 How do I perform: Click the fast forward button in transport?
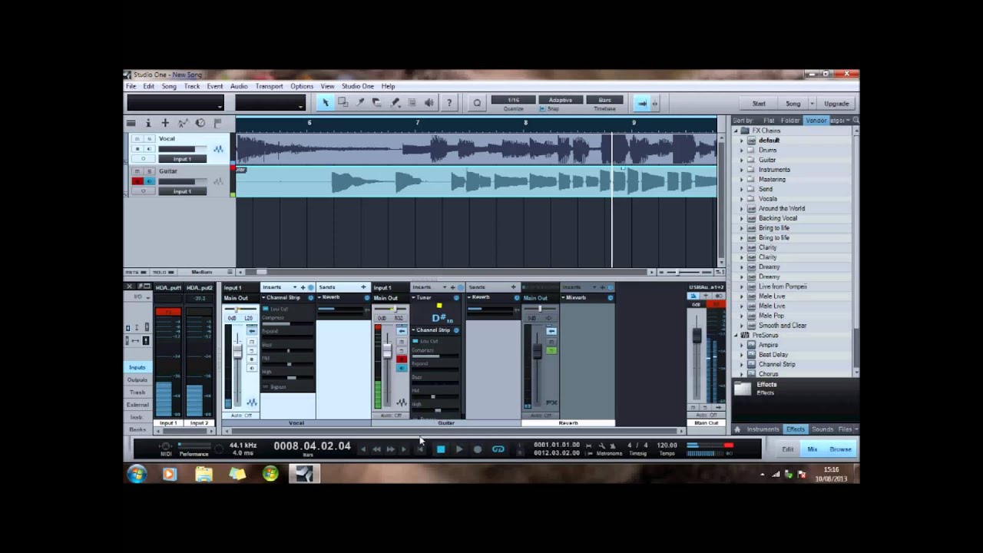391,449
